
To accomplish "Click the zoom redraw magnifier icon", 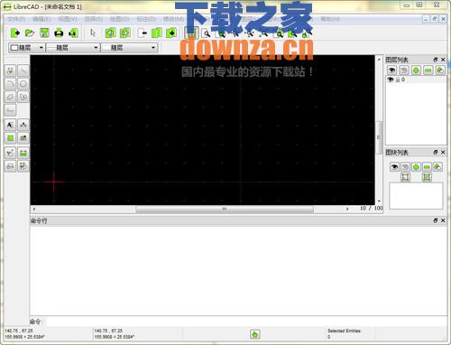I will pyautogui.click(x=206, y=33).
